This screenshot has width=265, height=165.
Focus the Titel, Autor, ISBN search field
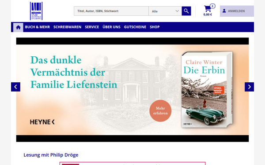[111, 11]
